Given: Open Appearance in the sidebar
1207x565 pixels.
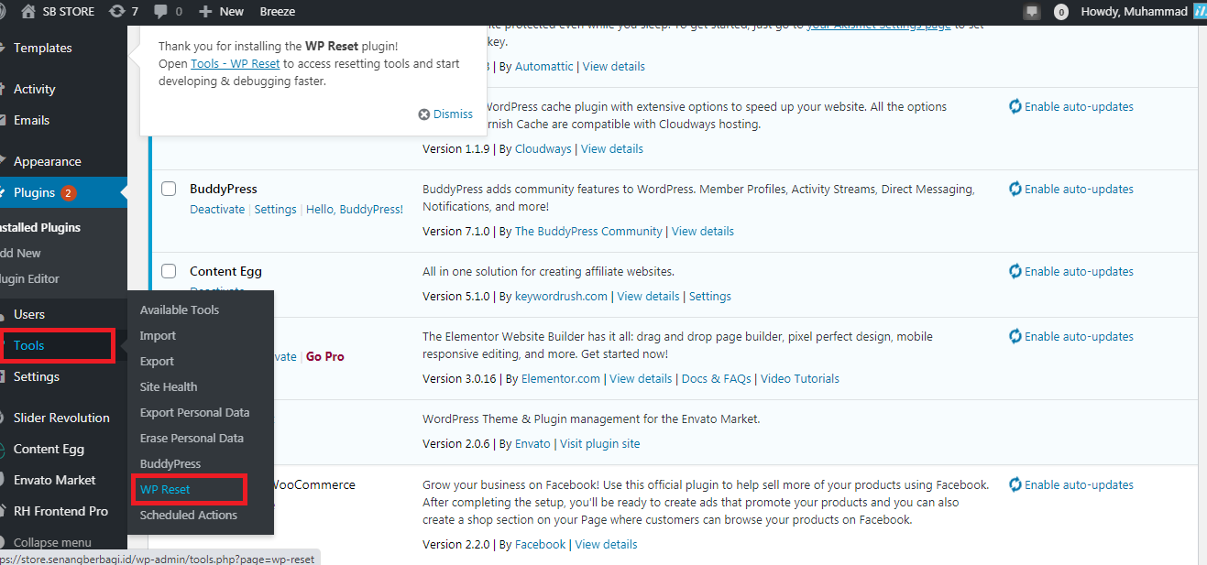Looking at the screenshot, I should 48,161.
